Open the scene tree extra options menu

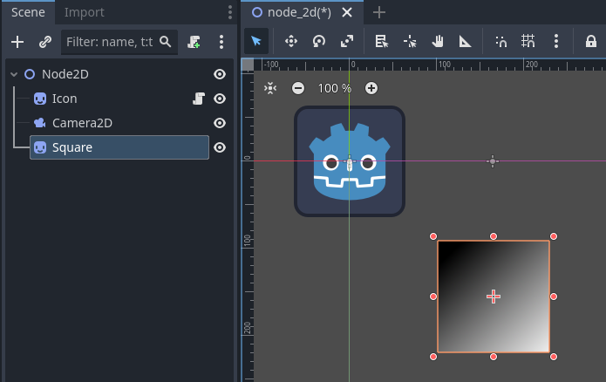pos(221,42)
